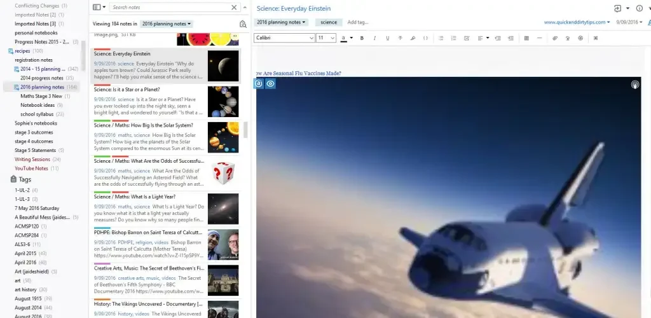651x318 pixels.
Task: Click the share note icon
Action: click(x=618, y=8)
